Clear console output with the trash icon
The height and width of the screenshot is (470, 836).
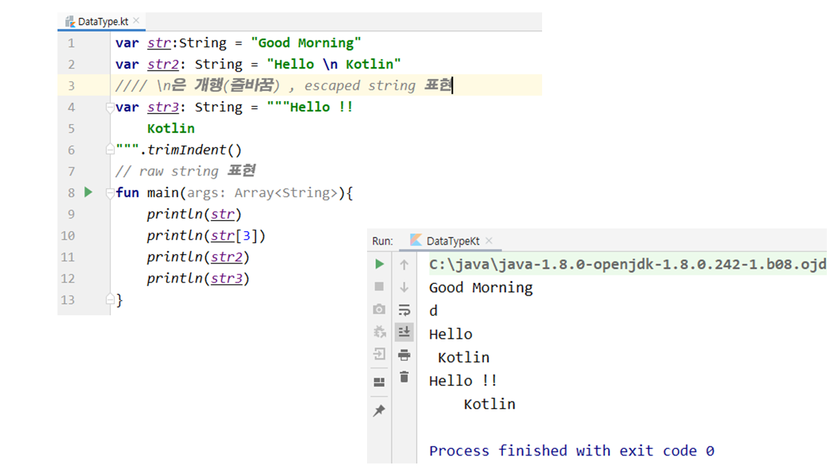[x=404, y=377]
